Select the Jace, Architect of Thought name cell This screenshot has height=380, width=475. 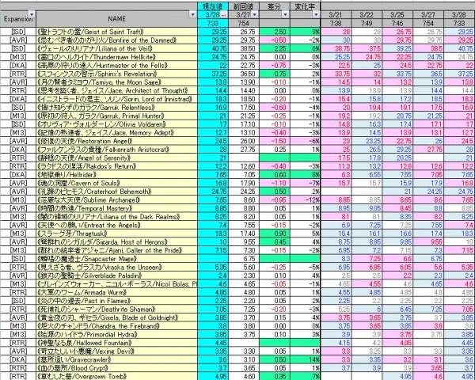[x=116, y=90]
